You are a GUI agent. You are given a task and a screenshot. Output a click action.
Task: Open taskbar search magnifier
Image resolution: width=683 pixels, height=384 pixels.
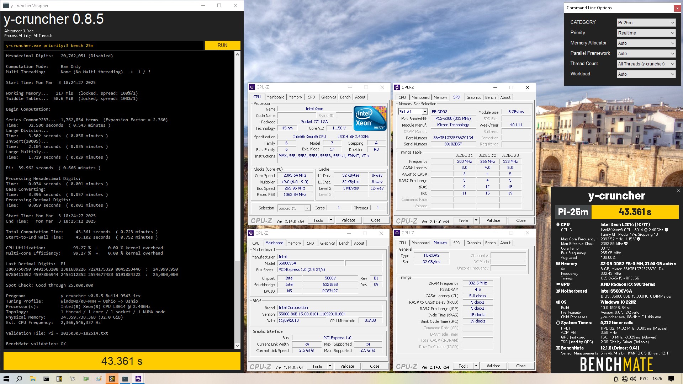coord(20,379)
